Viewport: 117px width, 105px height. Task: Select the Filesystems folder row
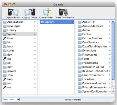click(94, 55)
